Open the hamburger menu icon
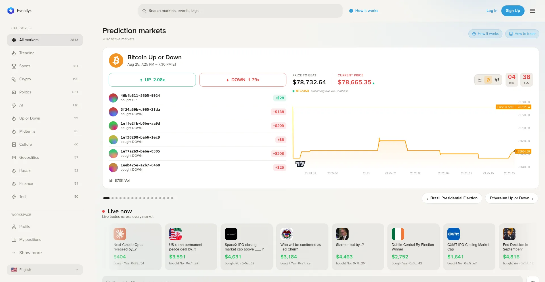This screenshot has height=282, width=545. [533, 11]
